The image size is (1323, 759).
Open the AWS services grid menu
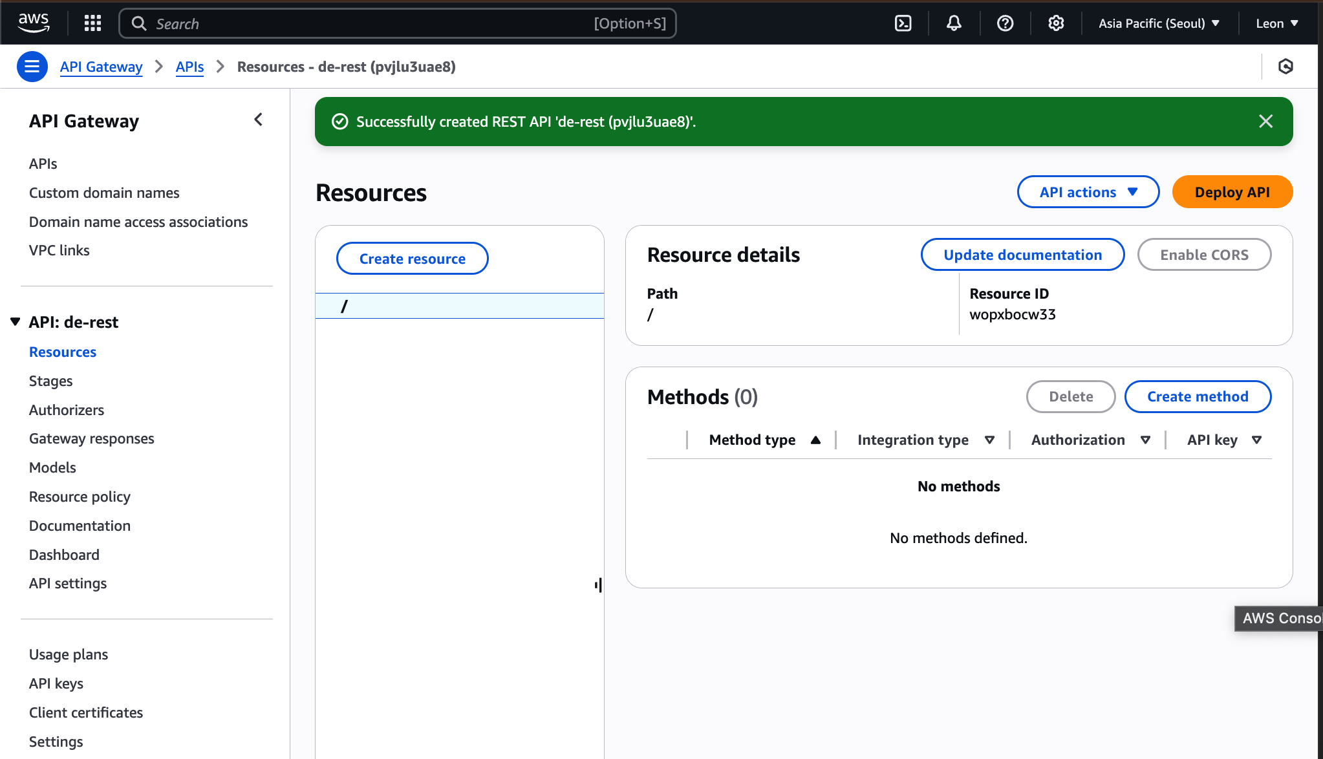point(93,23)
